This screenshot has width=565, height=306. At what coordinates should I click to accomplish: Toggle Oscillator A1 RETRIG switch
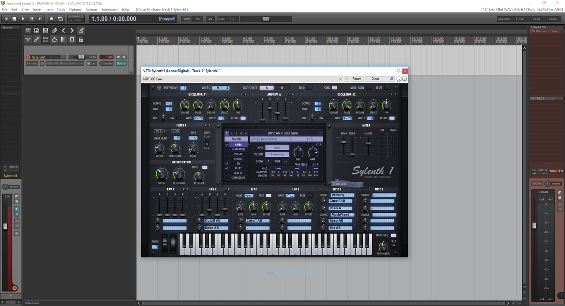243,118
